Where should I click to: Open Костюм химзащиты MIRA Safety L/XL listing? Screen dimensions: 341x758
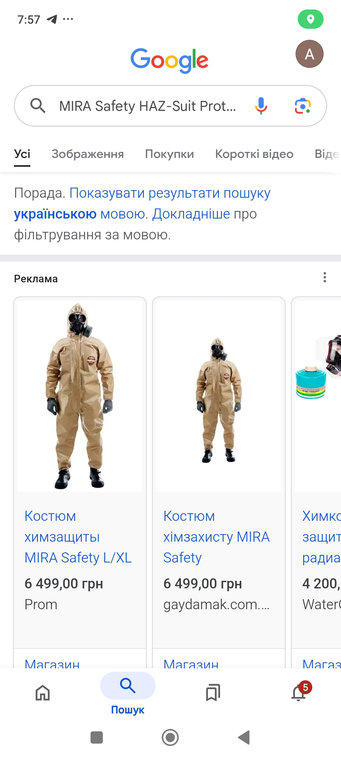(x=78, y=537)
